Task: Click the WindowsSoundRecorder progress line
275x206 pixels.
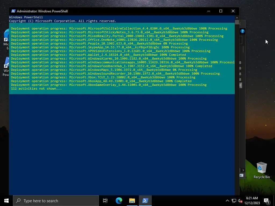Action: coord(115,73)
